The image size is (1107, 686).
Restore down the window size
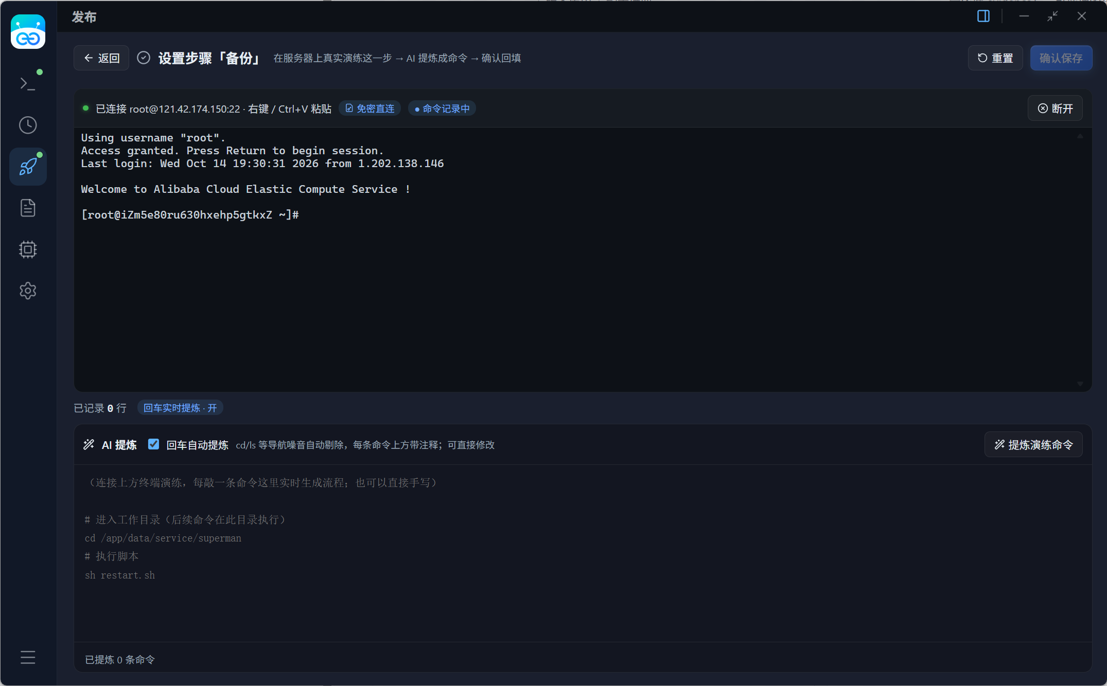(1052, 16)
